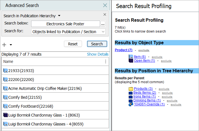Expand the Search in Publication Hierarchy dropdown
Viewport: 199px width, 131px height.
click(x=59, y=16)
